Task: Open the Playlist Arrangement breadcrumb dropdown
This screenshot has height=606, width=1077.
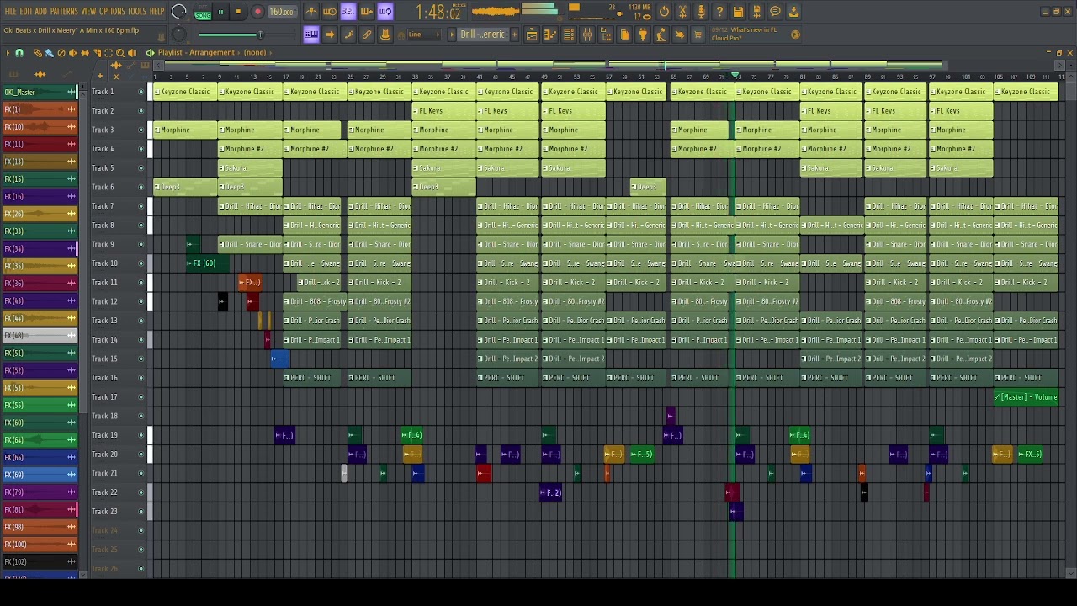Action: point(196,52)
